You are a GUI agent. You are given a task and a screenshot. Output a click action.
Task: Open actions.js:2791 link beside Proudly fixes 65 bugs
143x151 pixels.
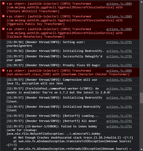point(119,65)
